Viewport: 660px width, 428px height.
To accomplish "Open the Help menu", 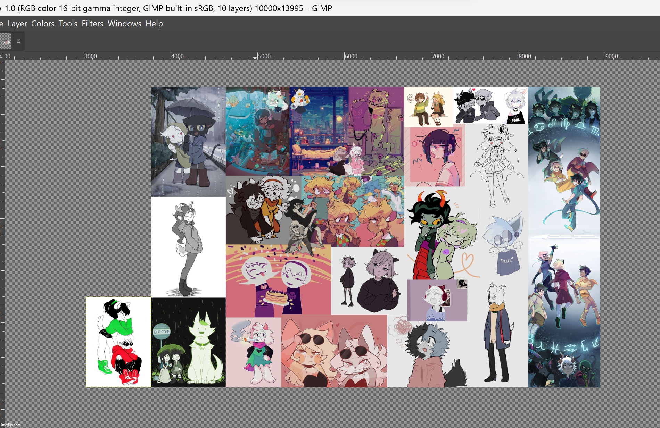I will [154, 24].
